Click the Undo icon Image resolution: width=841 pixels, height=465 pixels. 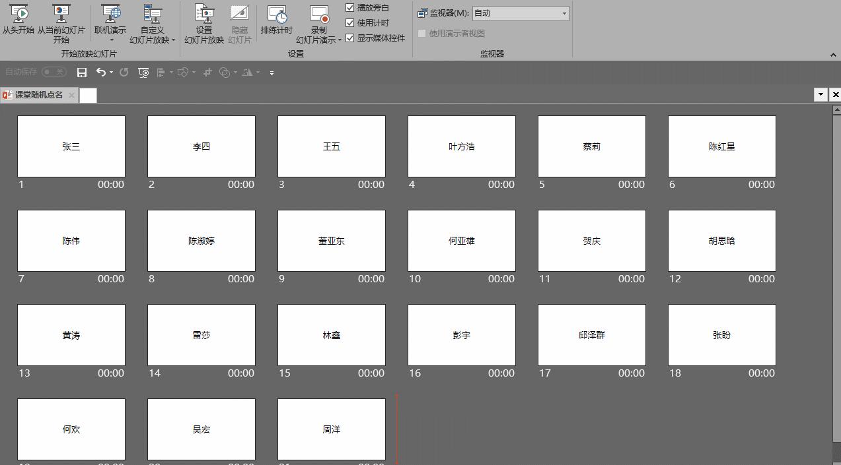[x=100, y=73]
